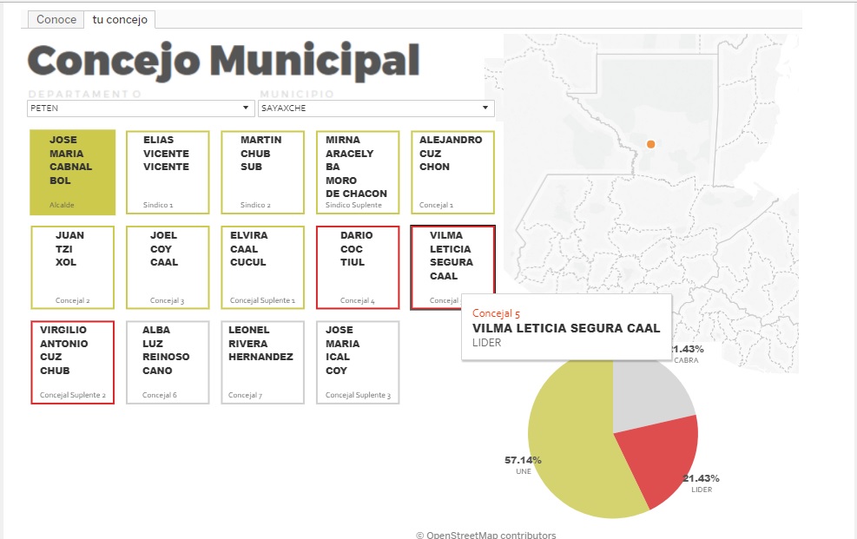857x539 pixels.
Task: Pick the Concejal 3 card Joel Coy Caal
Action: [168, 267]
